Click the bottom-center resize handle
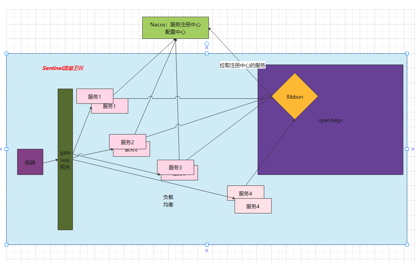Viewport: 417px width, 262px height. point(206,244)
